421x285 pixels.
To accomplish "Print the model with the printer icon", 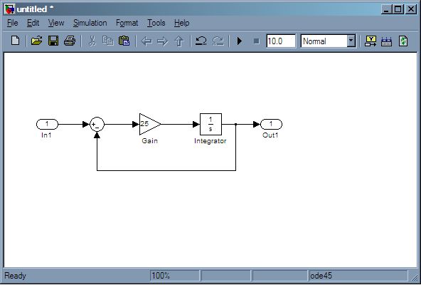I will pos(70,41).
